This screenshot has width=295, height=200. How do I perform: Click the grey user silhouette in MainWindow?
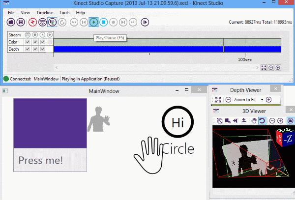click(99, 119)
